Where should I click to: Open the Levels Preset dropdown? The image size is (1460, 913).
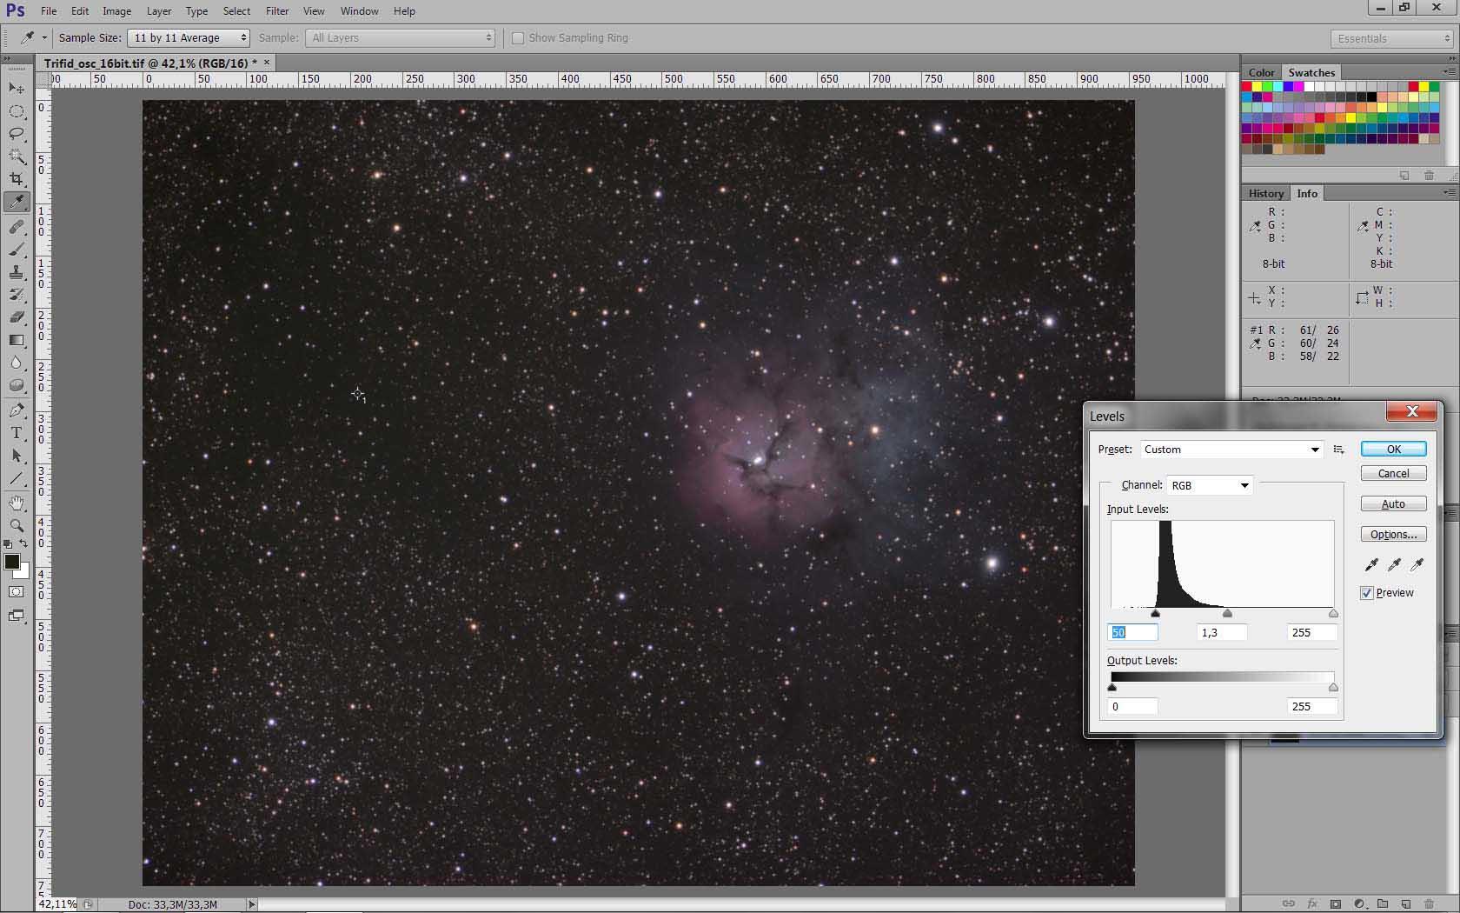pos(1231,450)
